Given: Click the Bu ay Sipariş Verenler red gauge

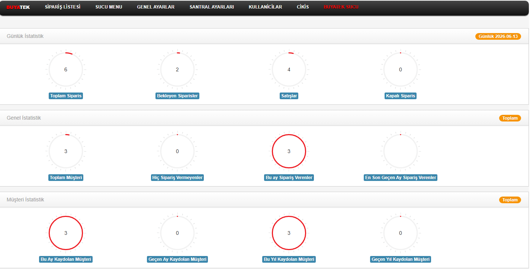Looking at the screenshot, I should 289,151.
